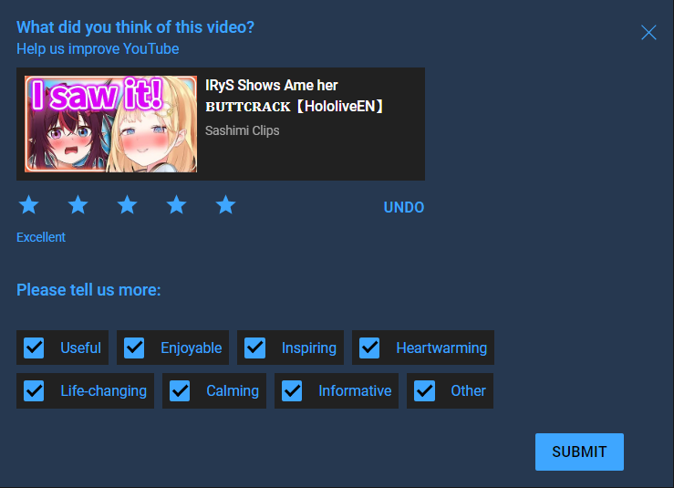Open the Sashimi Clips channel name
The image size is (674, 488).
coord(242,130)
